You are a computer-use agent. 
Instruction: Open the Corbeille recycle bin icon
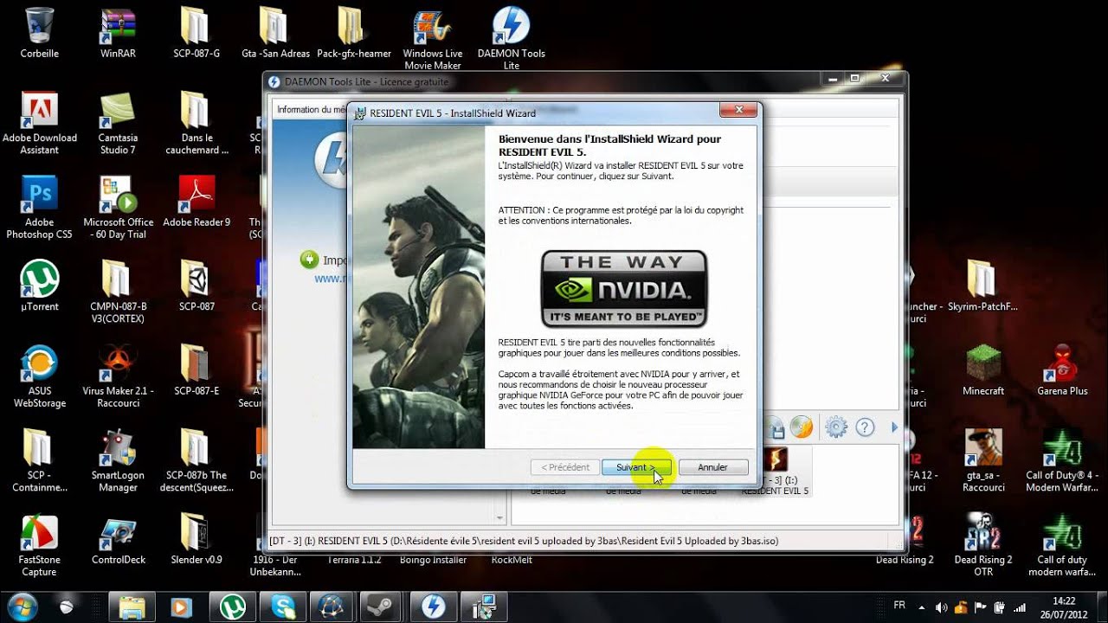pyautogui.click(x=39, y=33)
